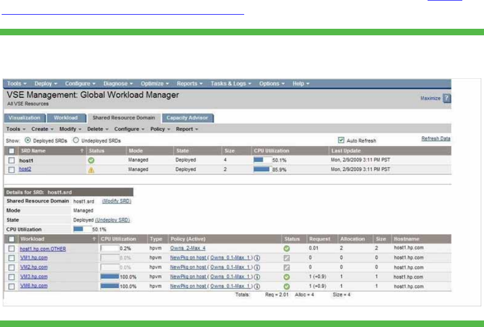Open the Report menu in SRD toolbar
This screenshot has width=484, height=327.
pyautogui.click(x=187, y=129)
